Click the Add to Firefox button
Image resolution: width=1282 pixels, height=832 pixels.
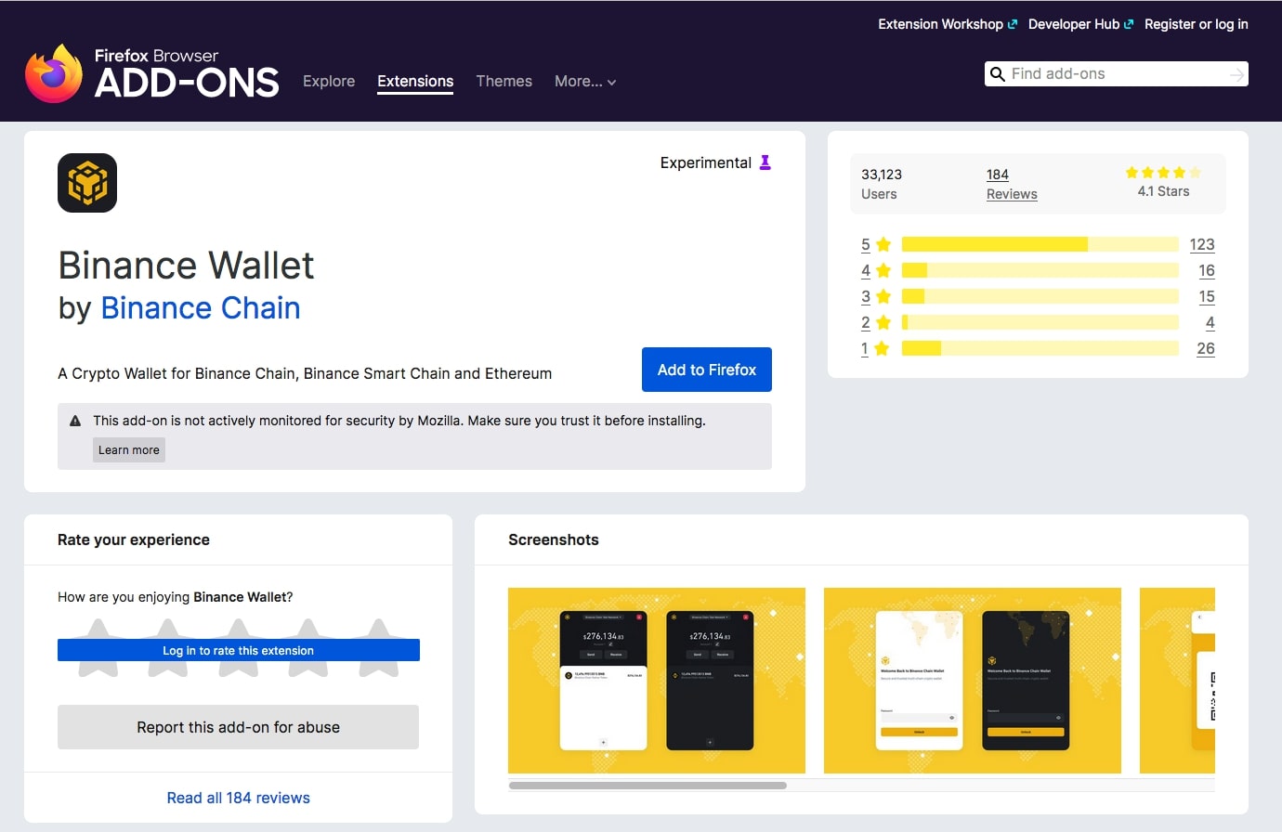click(706, 369)
